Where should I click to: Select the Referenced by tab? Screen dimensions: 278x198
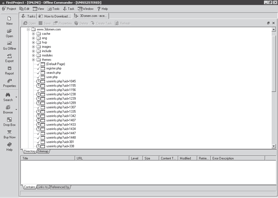click(60, 187)
